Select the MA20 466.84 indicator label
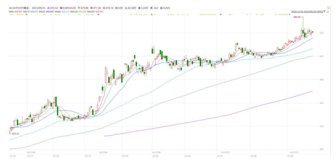Screen dimensions: 336x162 coord(46,12)
